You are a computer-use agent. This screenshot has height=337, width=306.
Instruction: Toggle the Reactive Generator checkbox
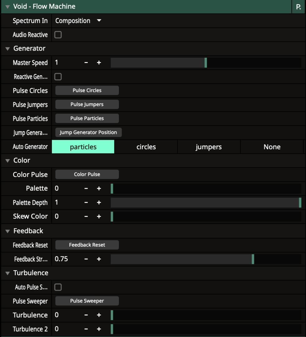tap(58, 76)
